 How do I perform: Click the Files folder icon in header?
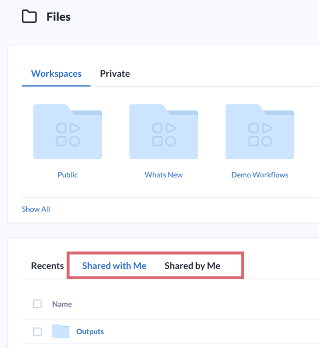(29, 16)
